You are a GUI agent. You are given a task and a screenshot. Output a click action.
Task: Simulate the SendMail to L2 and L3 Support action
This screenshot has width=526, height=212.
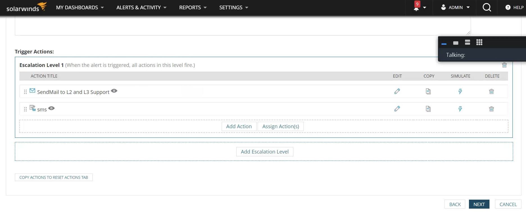point(460,91)
